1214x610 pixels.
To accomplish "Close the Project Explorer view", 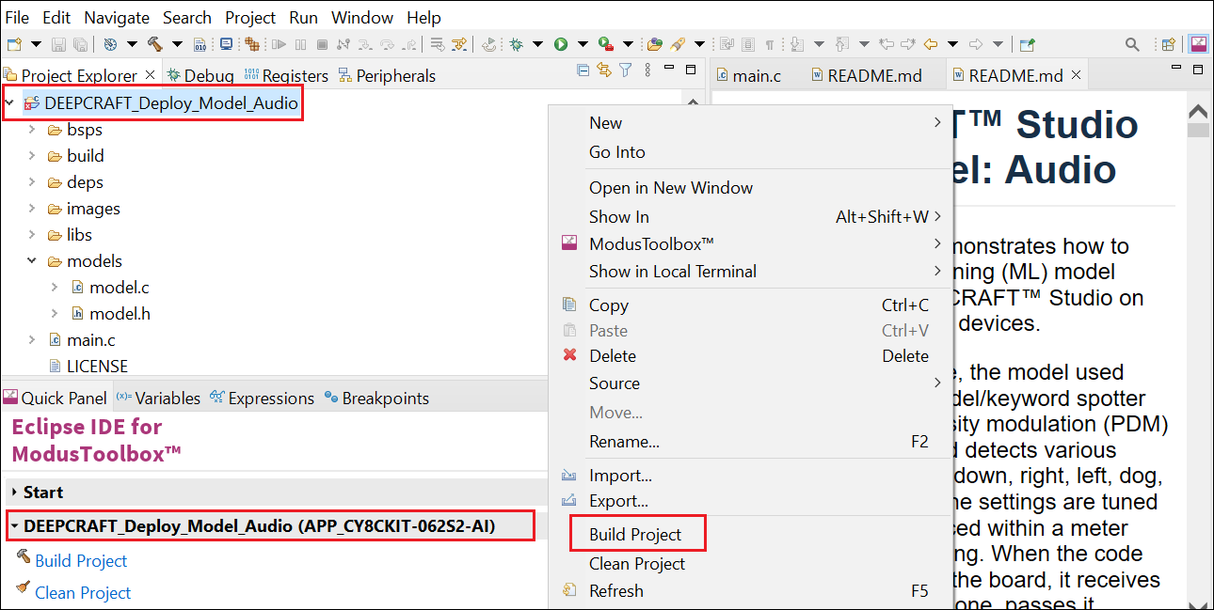I will (150, 75).
